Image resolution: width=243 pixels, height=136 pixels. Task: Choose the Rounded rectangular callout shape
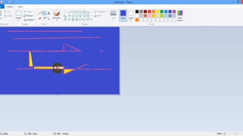point(80,19)
